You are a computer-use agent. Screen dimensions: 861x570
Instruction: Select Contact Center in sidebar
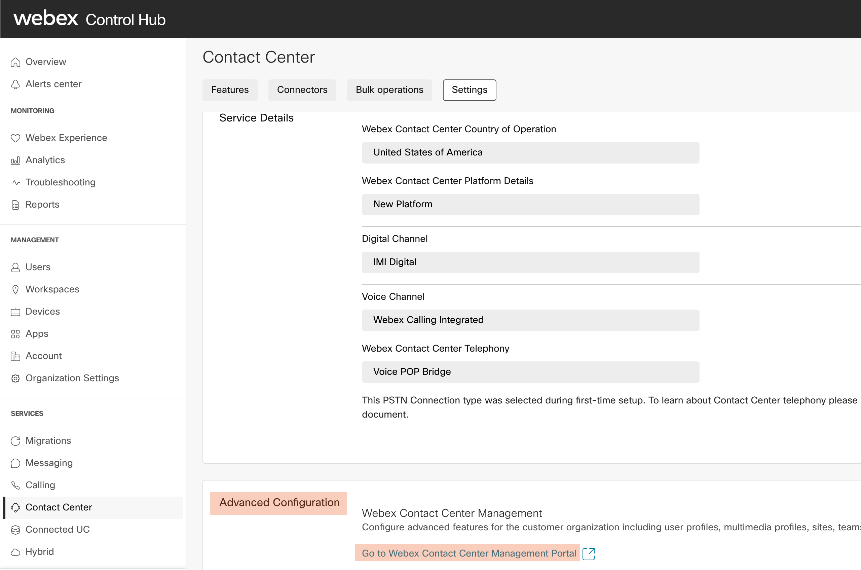click(93, 507)
